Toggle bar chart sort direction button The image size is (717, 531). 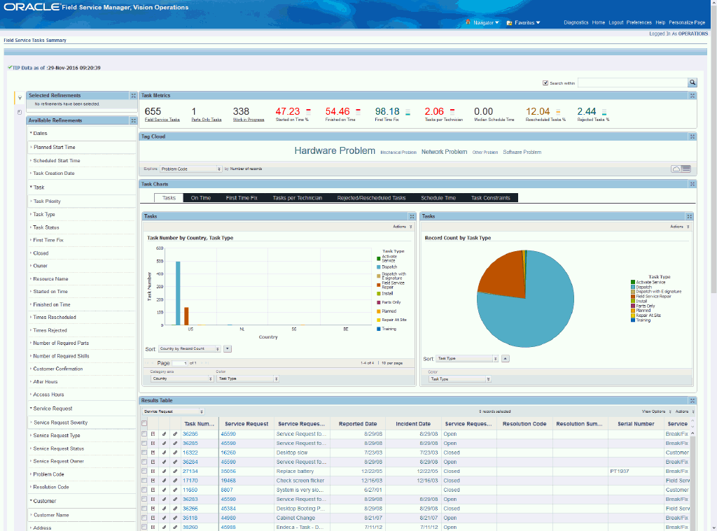228,348
